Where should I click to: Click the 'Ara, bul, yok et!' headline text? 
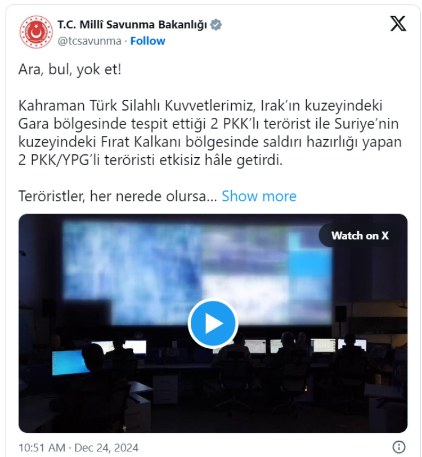70,70
